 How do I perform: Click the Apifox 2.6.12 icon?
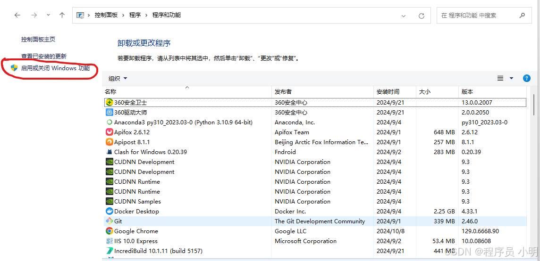tap(109, 132)
